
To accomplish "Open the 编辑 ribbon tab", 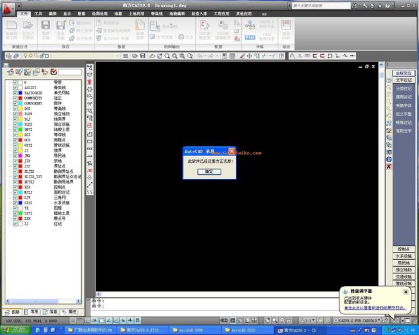I will pos(52,13).
